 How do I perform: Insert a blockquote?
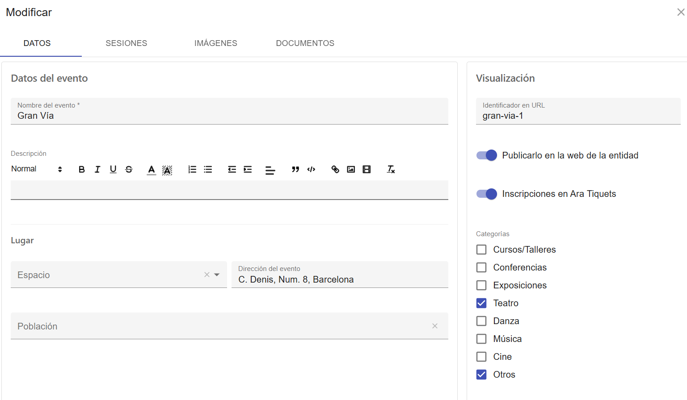point(295,169)
